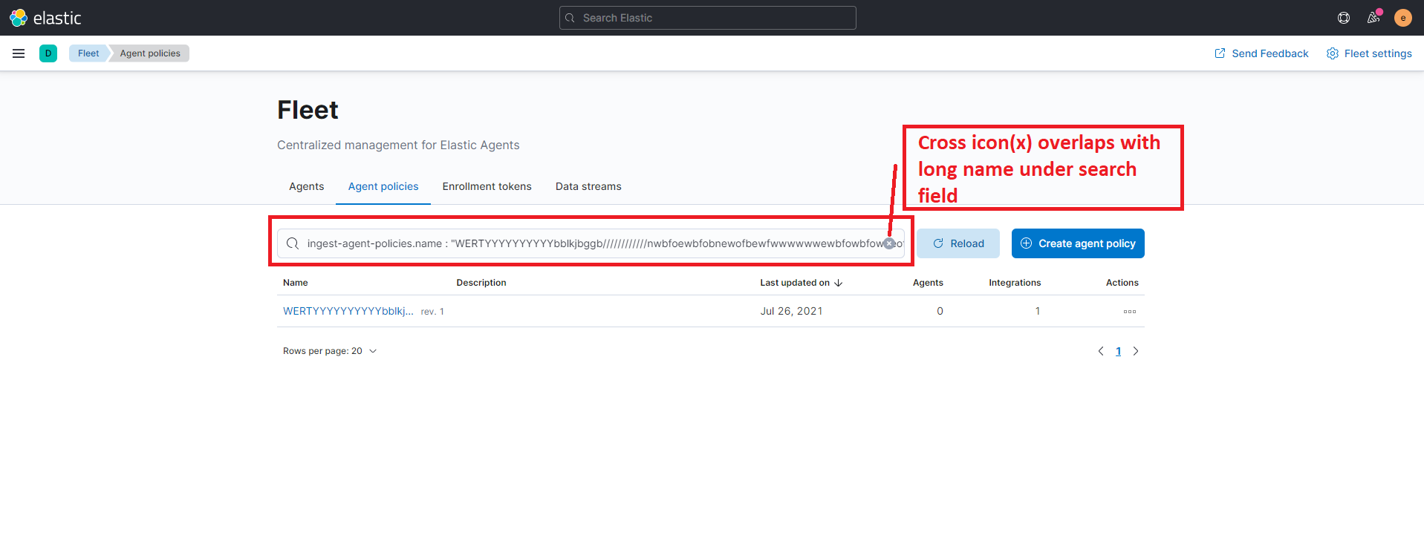Switch to the Enrollment tokens tab
This screenshot has width=1424, height=541.
(x=487, y=186)
